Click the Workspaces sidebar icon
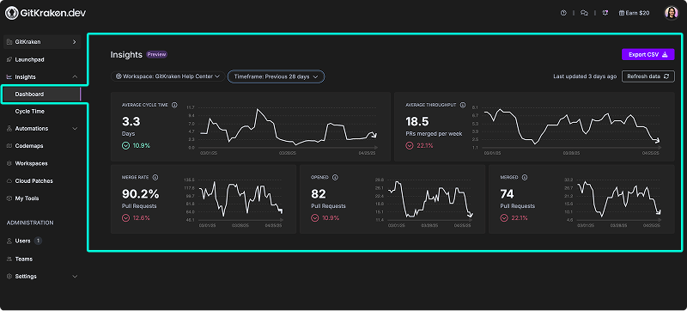The width and height of the screenshot is (687, 311). [x=9, y=163]
